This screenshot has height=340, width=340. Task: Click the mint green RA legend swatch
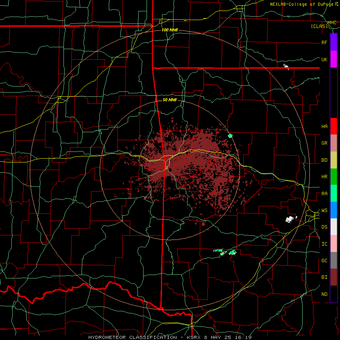(x=334, y=193)
